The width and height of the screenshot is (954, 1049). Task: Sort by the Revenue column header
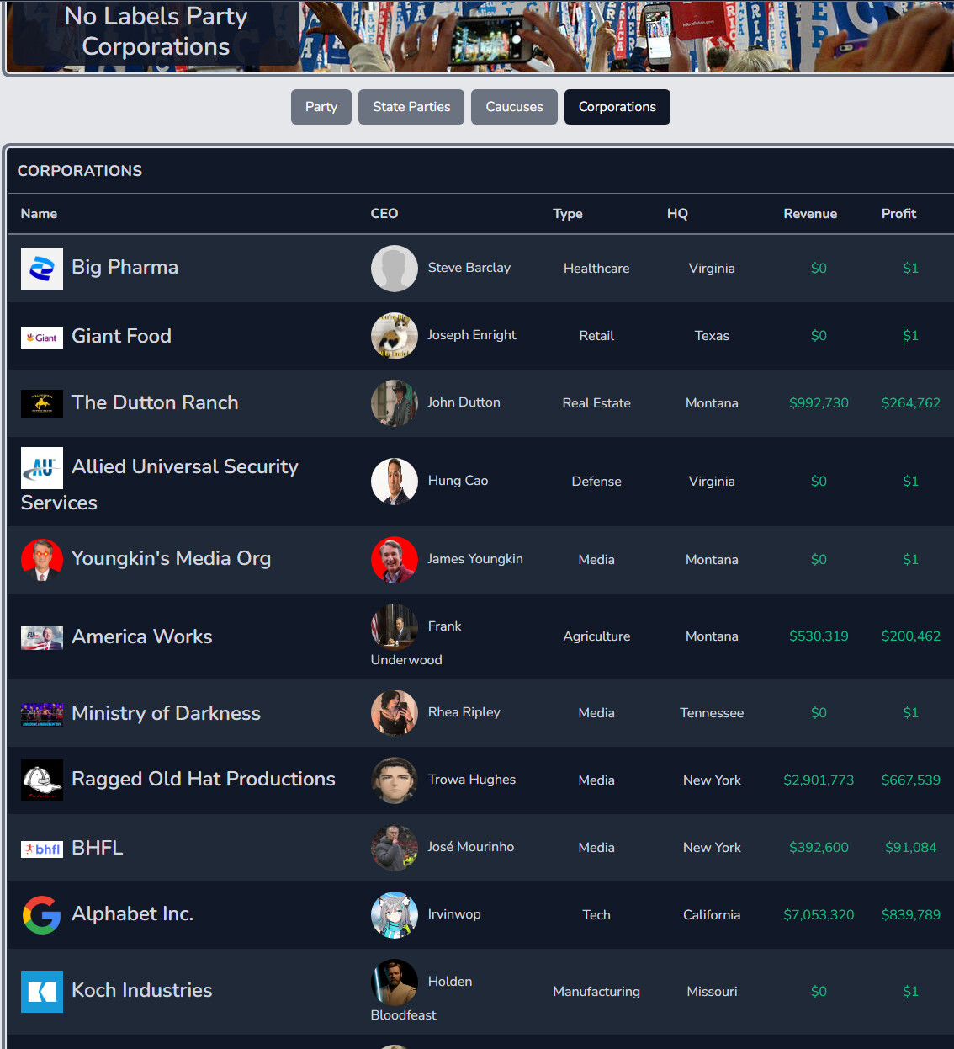pyautogui.click(x=810, y=214)
